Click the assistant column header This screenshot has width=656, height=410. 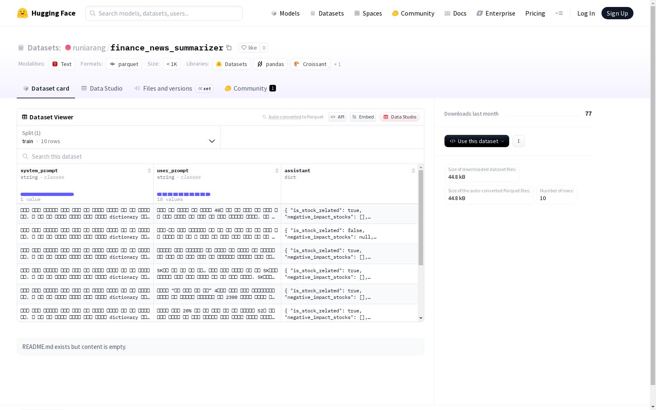point(349,184)
